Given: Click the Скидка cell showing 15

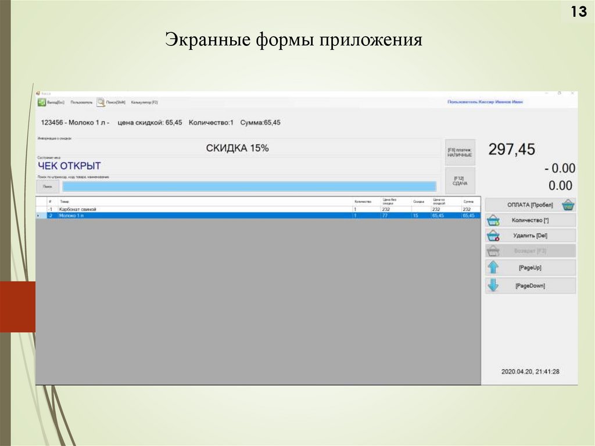Looking at the screenshot, I should 415,216.
